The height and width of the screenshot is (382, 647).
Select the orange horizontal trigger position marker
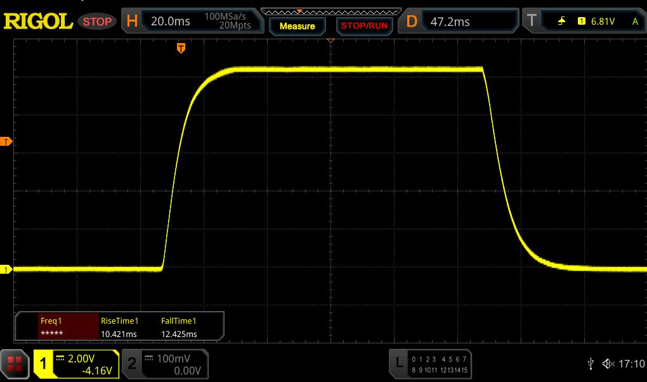[x=181, y=48]
